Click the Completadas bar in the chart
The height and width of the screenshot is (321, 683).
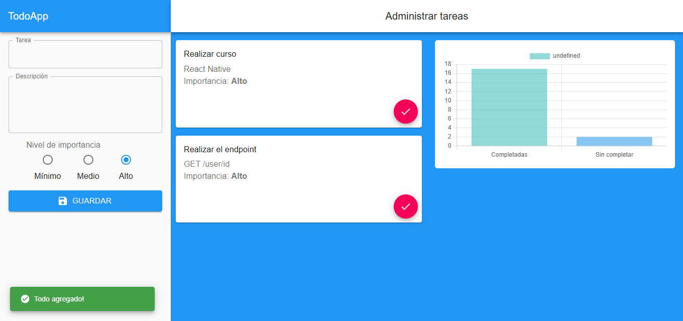(x=509, y=108)
